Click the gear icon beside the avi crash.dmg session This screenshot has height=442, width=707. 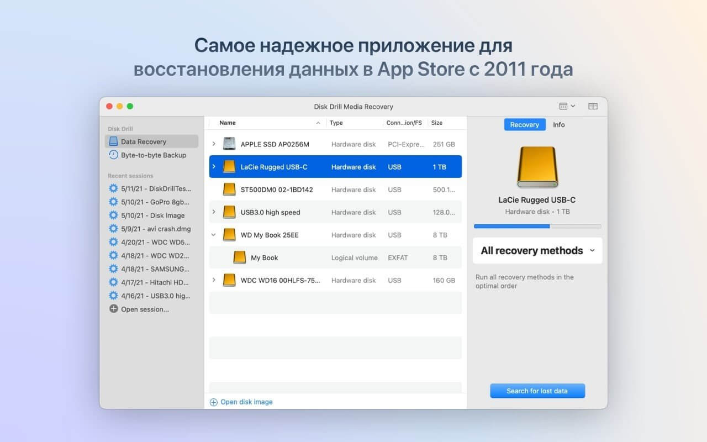[x=113, y=229]
